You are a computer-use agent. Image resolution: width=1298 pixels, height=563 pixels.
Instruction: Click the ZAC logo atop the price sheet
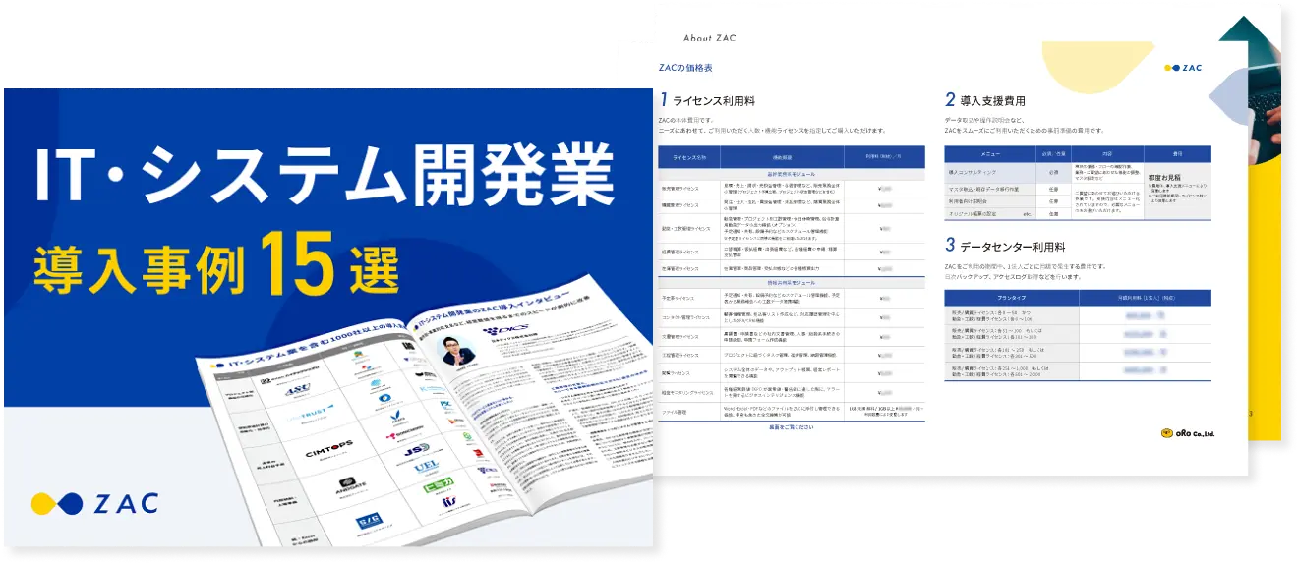point(1182,68)
